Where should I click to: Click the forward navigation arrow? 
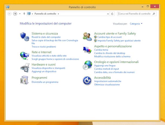pyautogui.click(x=15, y=14)
